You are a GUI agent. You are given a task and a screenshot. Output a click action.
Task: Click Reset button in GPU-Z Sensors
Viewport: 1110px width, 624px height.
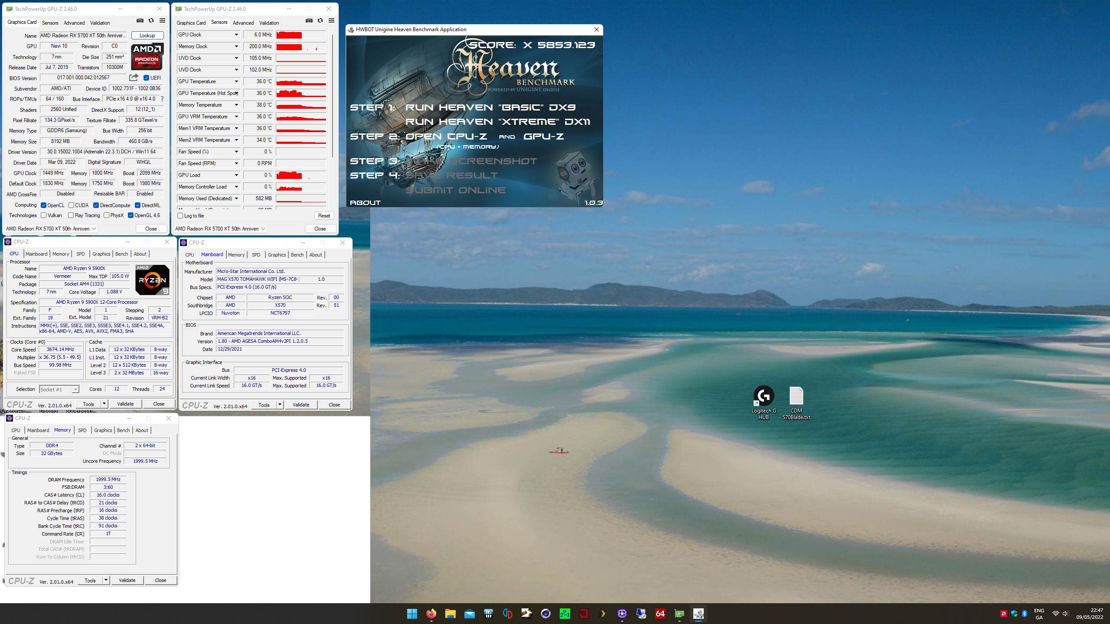(x=324, y=216)
